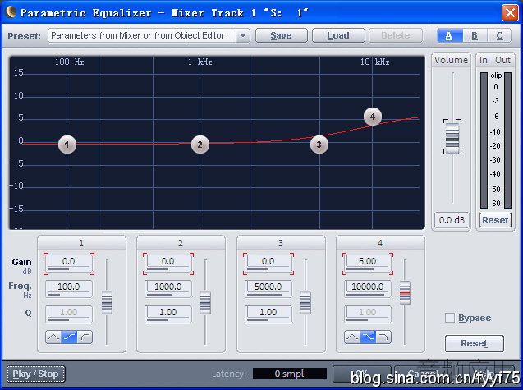Select the peak filter type for band 4
Screen dimensions: 523x390
352,337
